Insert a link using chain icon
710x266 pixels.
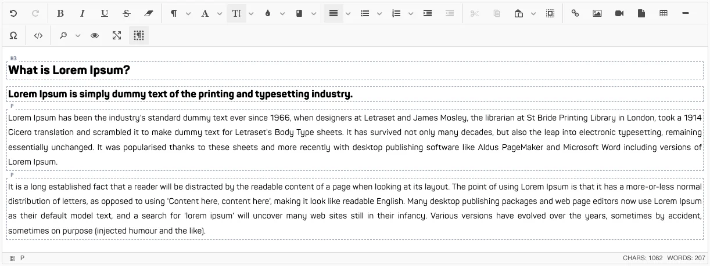click(x=575, y=13)
